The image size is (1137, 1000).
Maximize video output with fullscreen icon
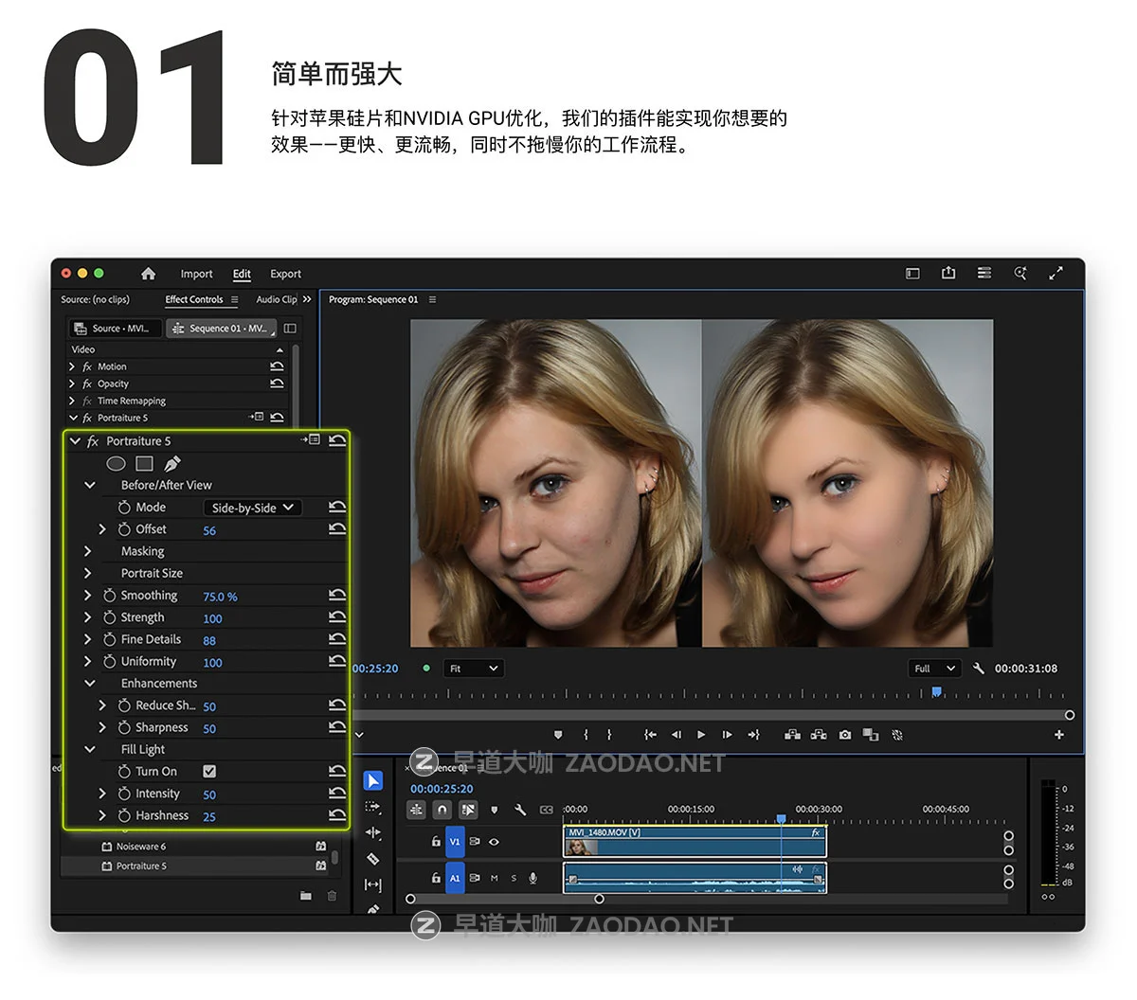pos(1056,273)
